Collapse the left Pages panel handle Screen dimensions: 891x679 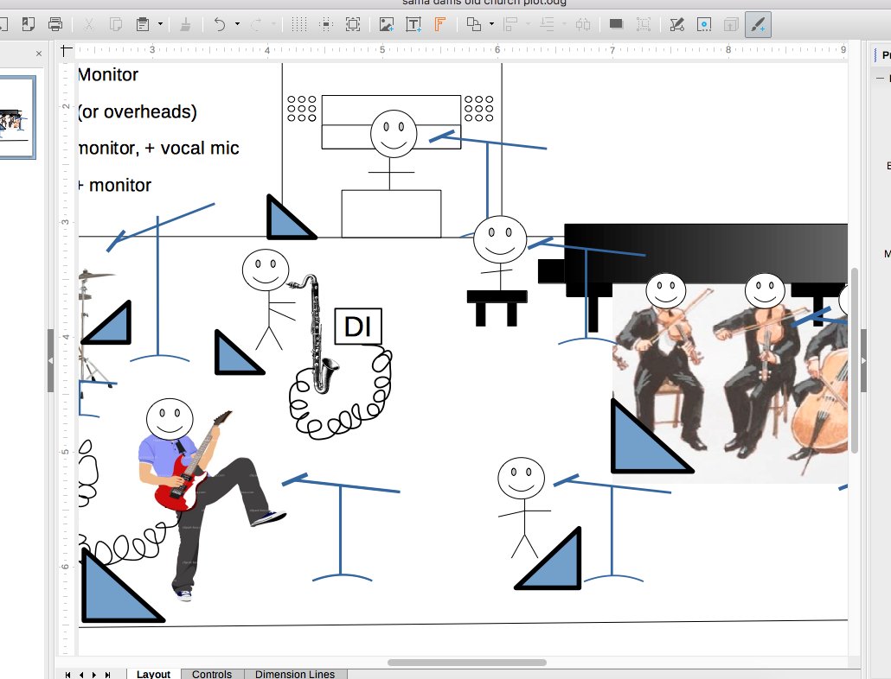[50, 360]
